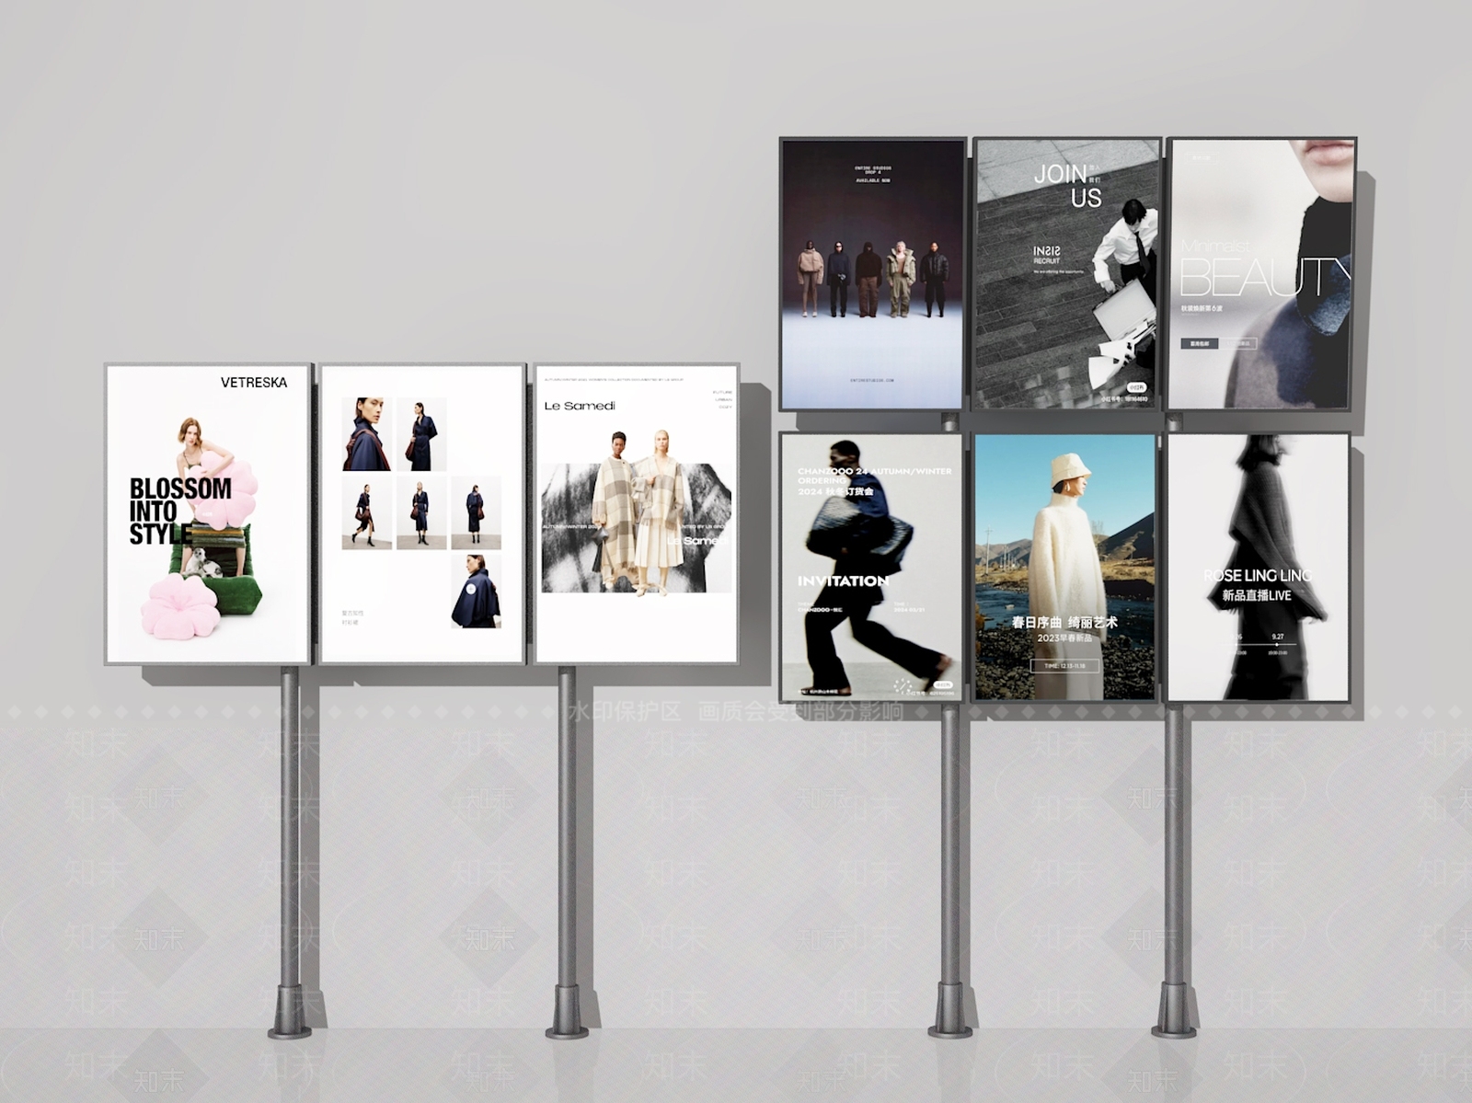1472x1103 pixels.
Task: Click the white bucket hat on model
Action: (x=1070, y=468)
